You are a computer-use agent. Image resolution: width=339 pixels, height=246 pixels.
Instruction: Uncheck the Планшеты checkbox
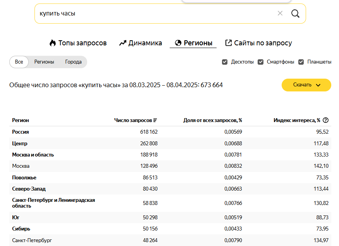click(x=301, y=62)
